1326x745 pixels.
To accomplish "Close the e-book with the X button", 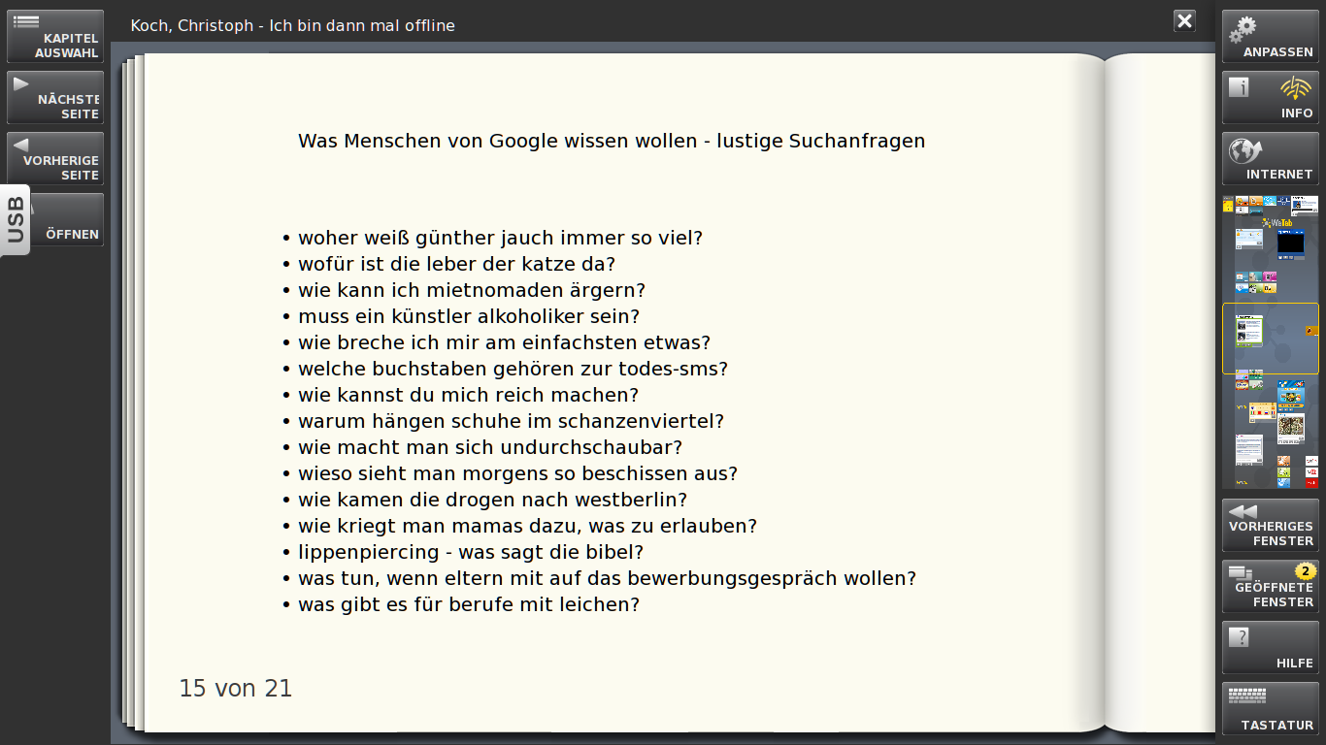I will pos(1184,21).
